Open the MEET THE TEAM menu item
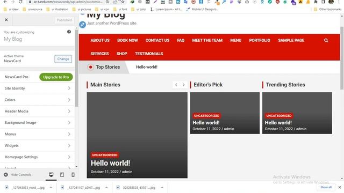The width and height of the screenshot is (344, 193). coord(207,41)
